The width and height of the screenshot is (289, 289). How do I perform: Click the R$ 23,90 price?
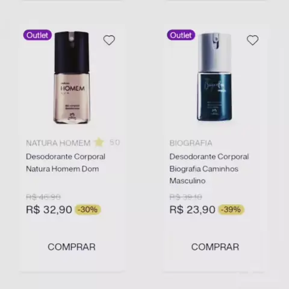coord(192,210)
